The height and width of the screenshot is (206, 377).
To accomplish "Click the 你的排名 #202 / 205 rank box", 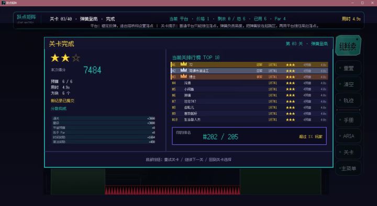I will (249, 136).
